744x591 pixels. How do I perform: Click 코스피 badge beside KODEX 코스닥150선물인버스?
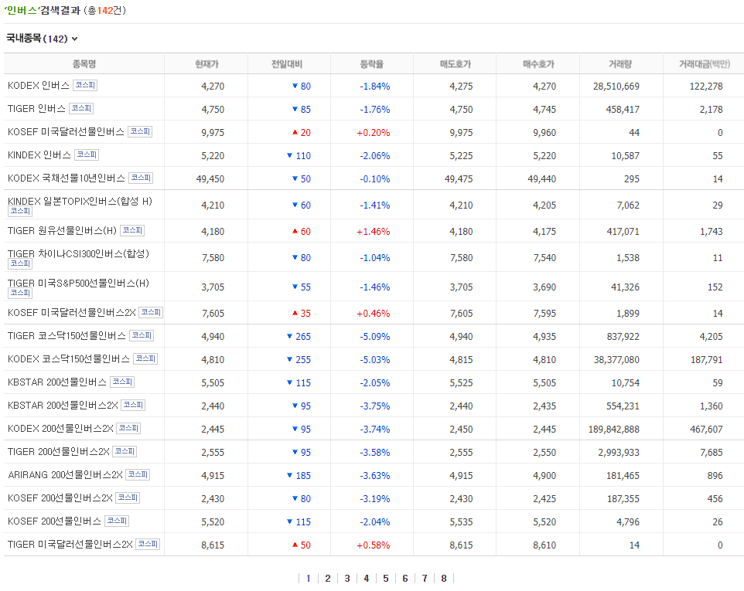(x=145, y=358)
